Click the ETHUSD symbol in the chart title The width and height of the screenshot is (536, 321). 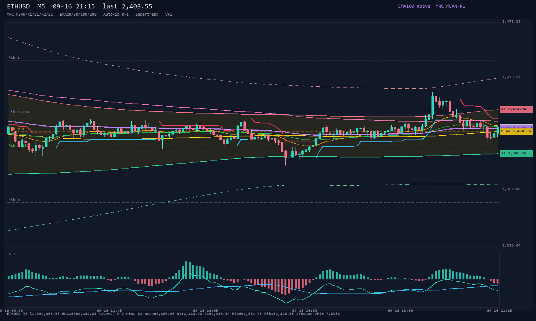(x=18, y=6)
